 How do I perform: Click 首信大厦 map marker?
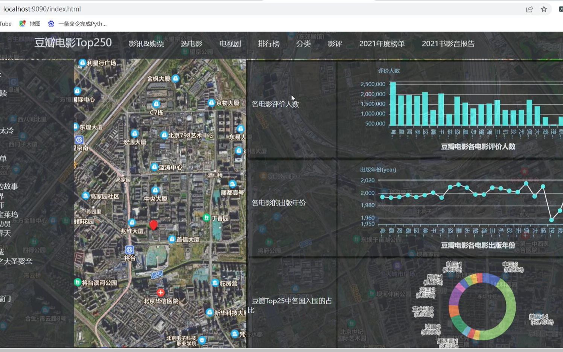coord(172,239)
